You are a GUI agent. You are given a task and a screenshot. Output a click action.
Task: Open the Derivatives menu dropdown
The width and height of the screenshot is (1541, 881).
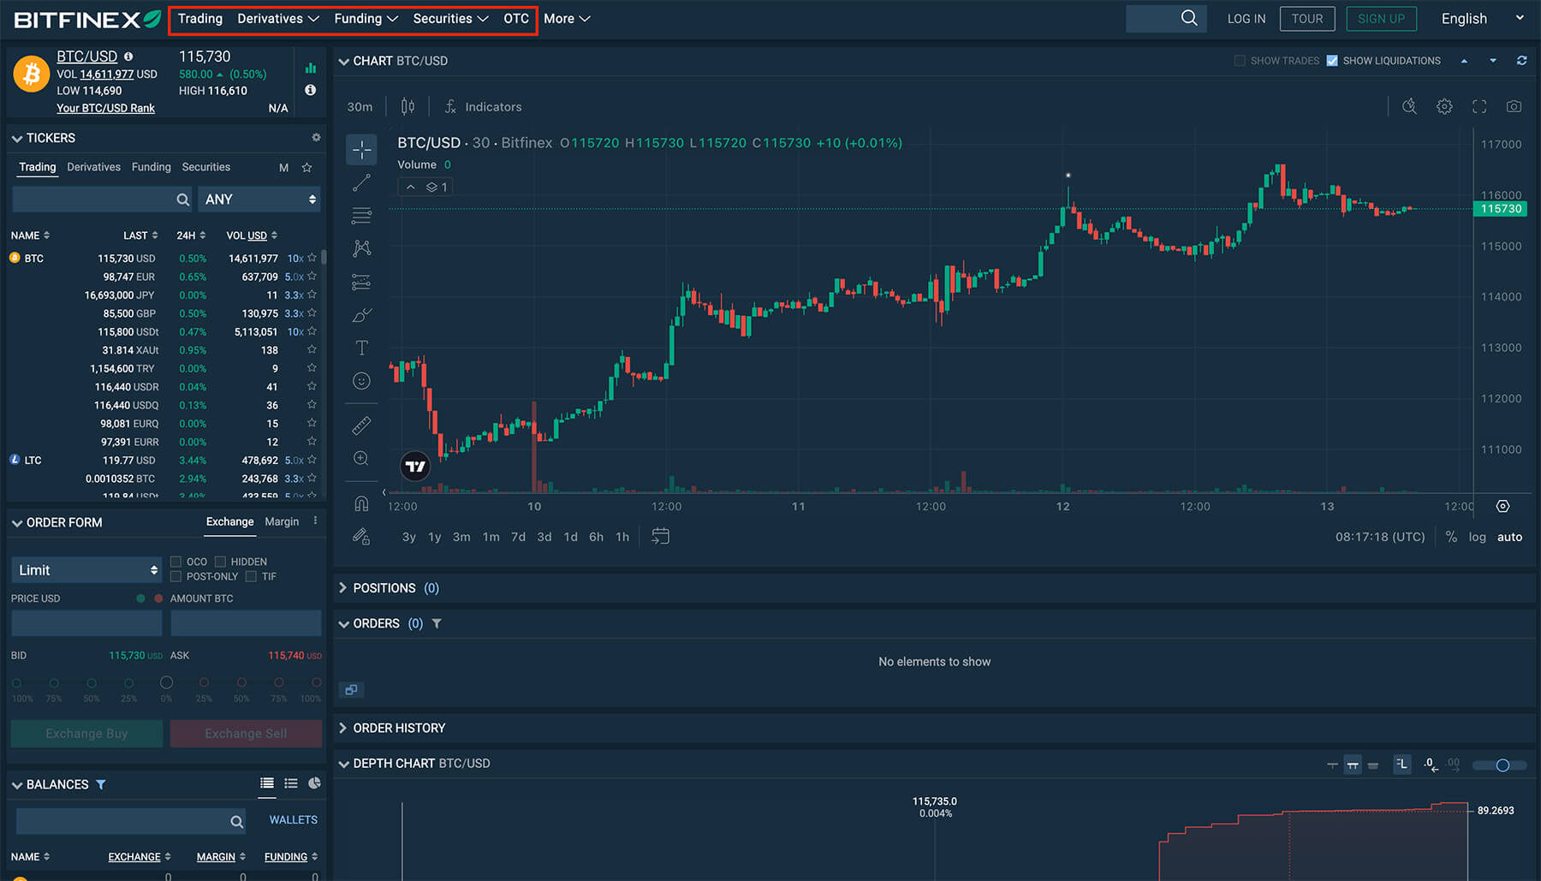click(x=277, y=19)
